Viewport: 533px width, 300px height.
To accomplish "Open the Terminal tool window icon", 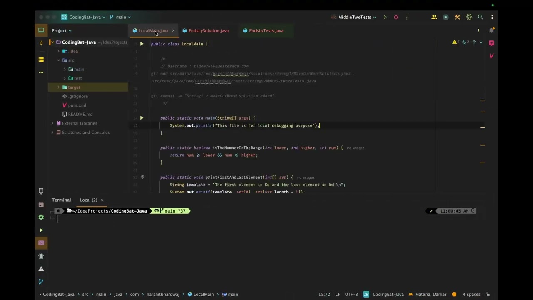I will pyautogui.click(x=41, y=243).
